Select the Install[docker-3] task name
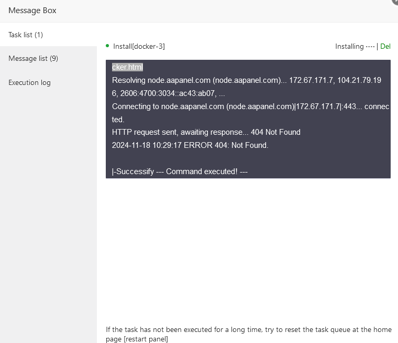398x343 pixels. coord(139,46)
